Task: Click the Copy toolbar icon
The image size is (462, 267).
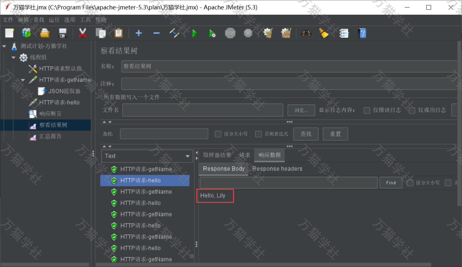Action: pyautogui.click(x=101, y=33)
